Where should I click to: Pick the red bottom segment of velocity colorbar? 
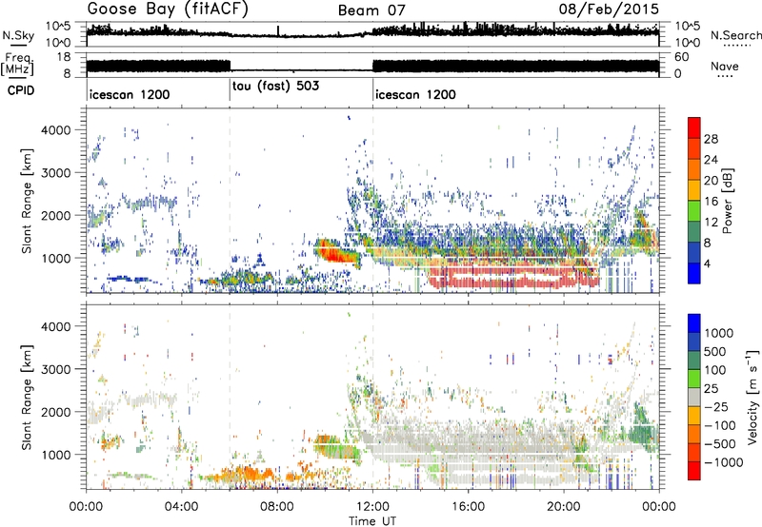694,471
